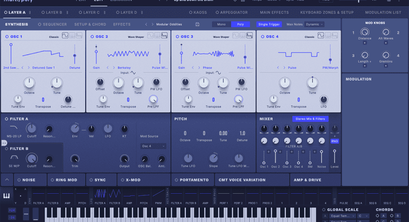Viewport: 409px width, 222px height.
Task: Click the Single Trigger button
Action: (269, 24)
